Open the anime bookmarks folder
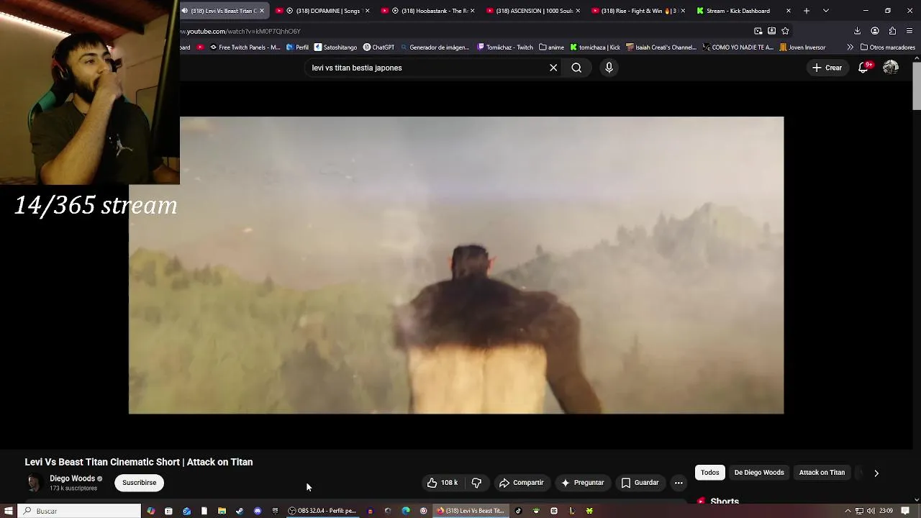 (551, 47)
